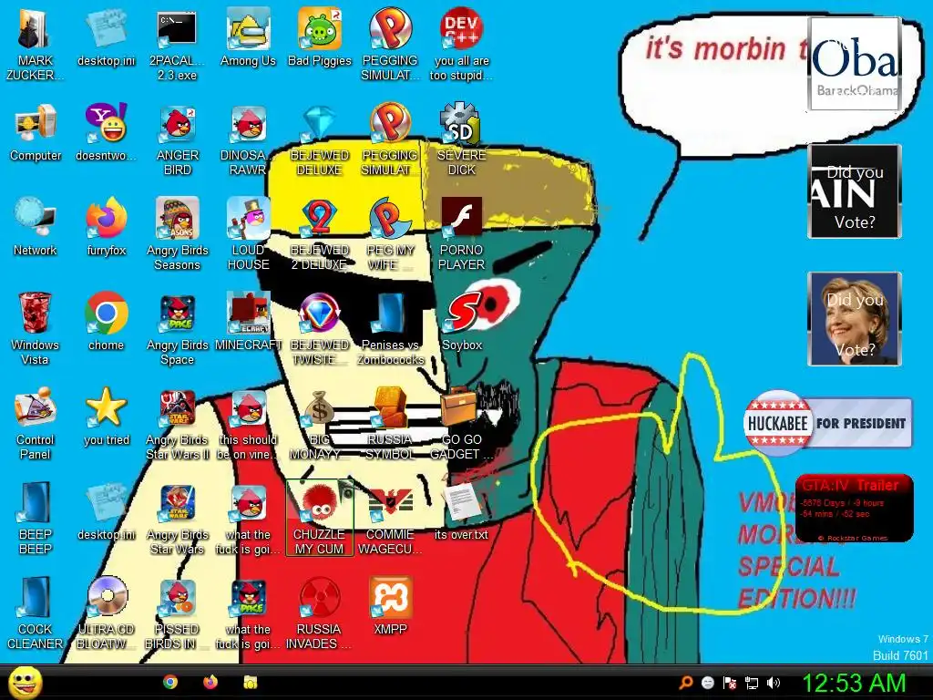The width and height of the screenshot is (933, 700).
Task: Click the Barack Obama sidebar gadget
Action: [855, 64]
